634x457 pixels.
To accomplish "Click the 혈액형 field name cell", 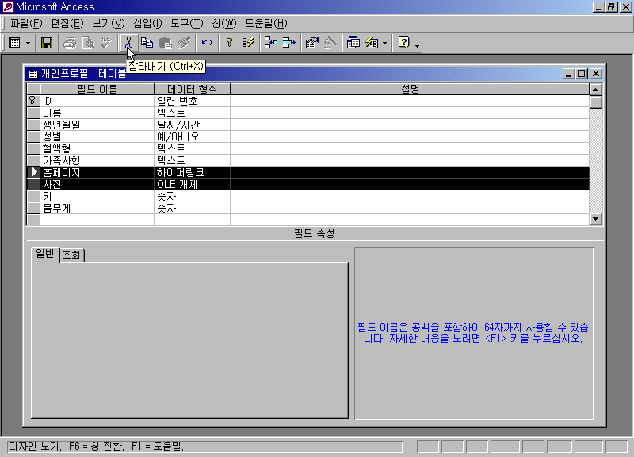I will click(x=97, y=148).
